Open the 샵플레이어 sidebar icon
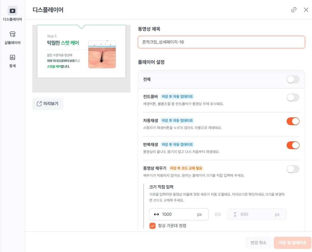The width and height of the screenshot is (312, 252). (x=12, y=34)
